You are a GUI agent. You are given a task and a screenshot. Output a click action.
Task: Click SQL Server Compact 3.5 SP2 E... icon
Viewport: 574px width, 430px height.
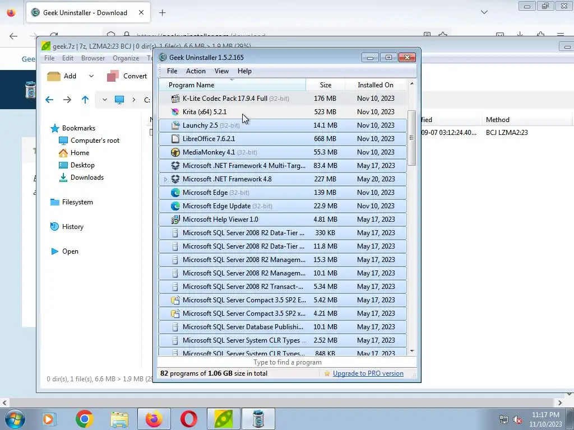[175, 300]
